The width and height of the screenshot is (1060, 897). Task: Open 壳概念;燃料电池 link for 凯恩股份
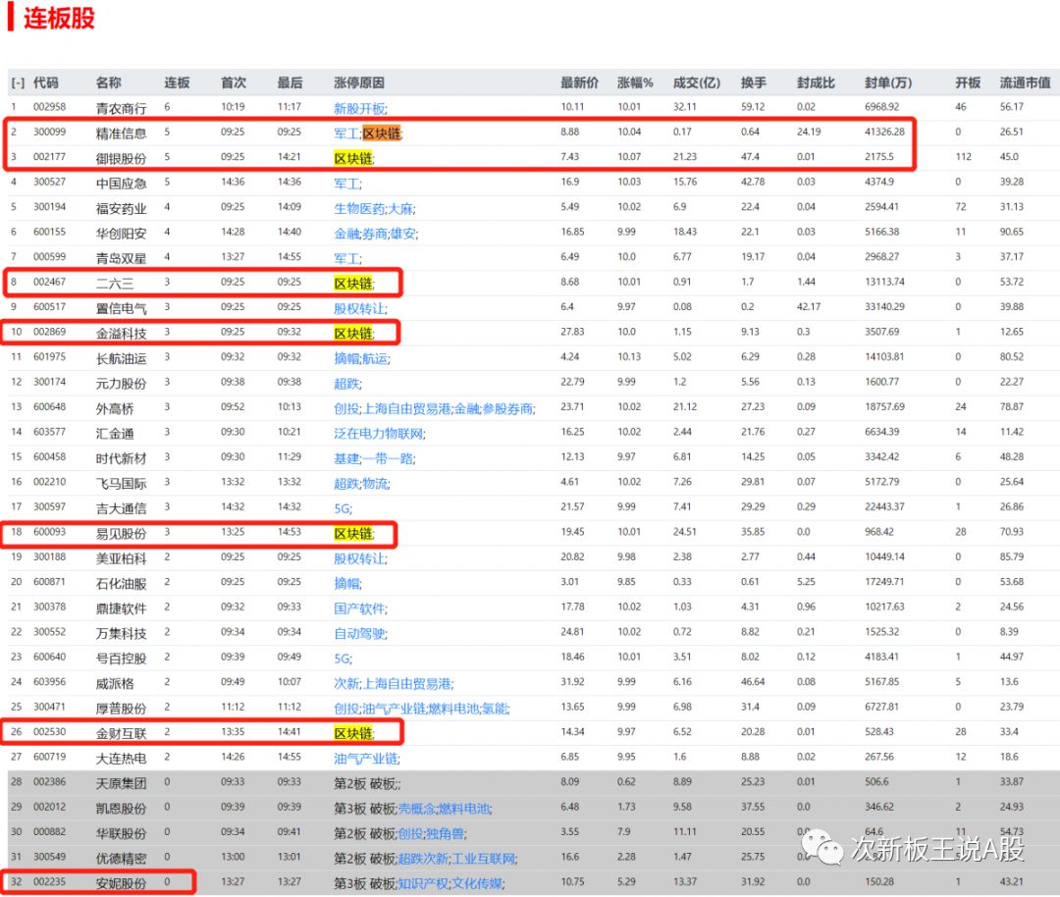445,809
